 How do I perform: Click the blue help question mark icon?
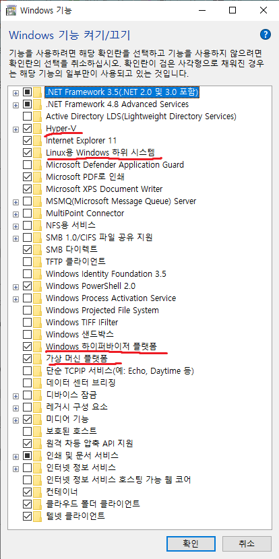click(266, 34)
